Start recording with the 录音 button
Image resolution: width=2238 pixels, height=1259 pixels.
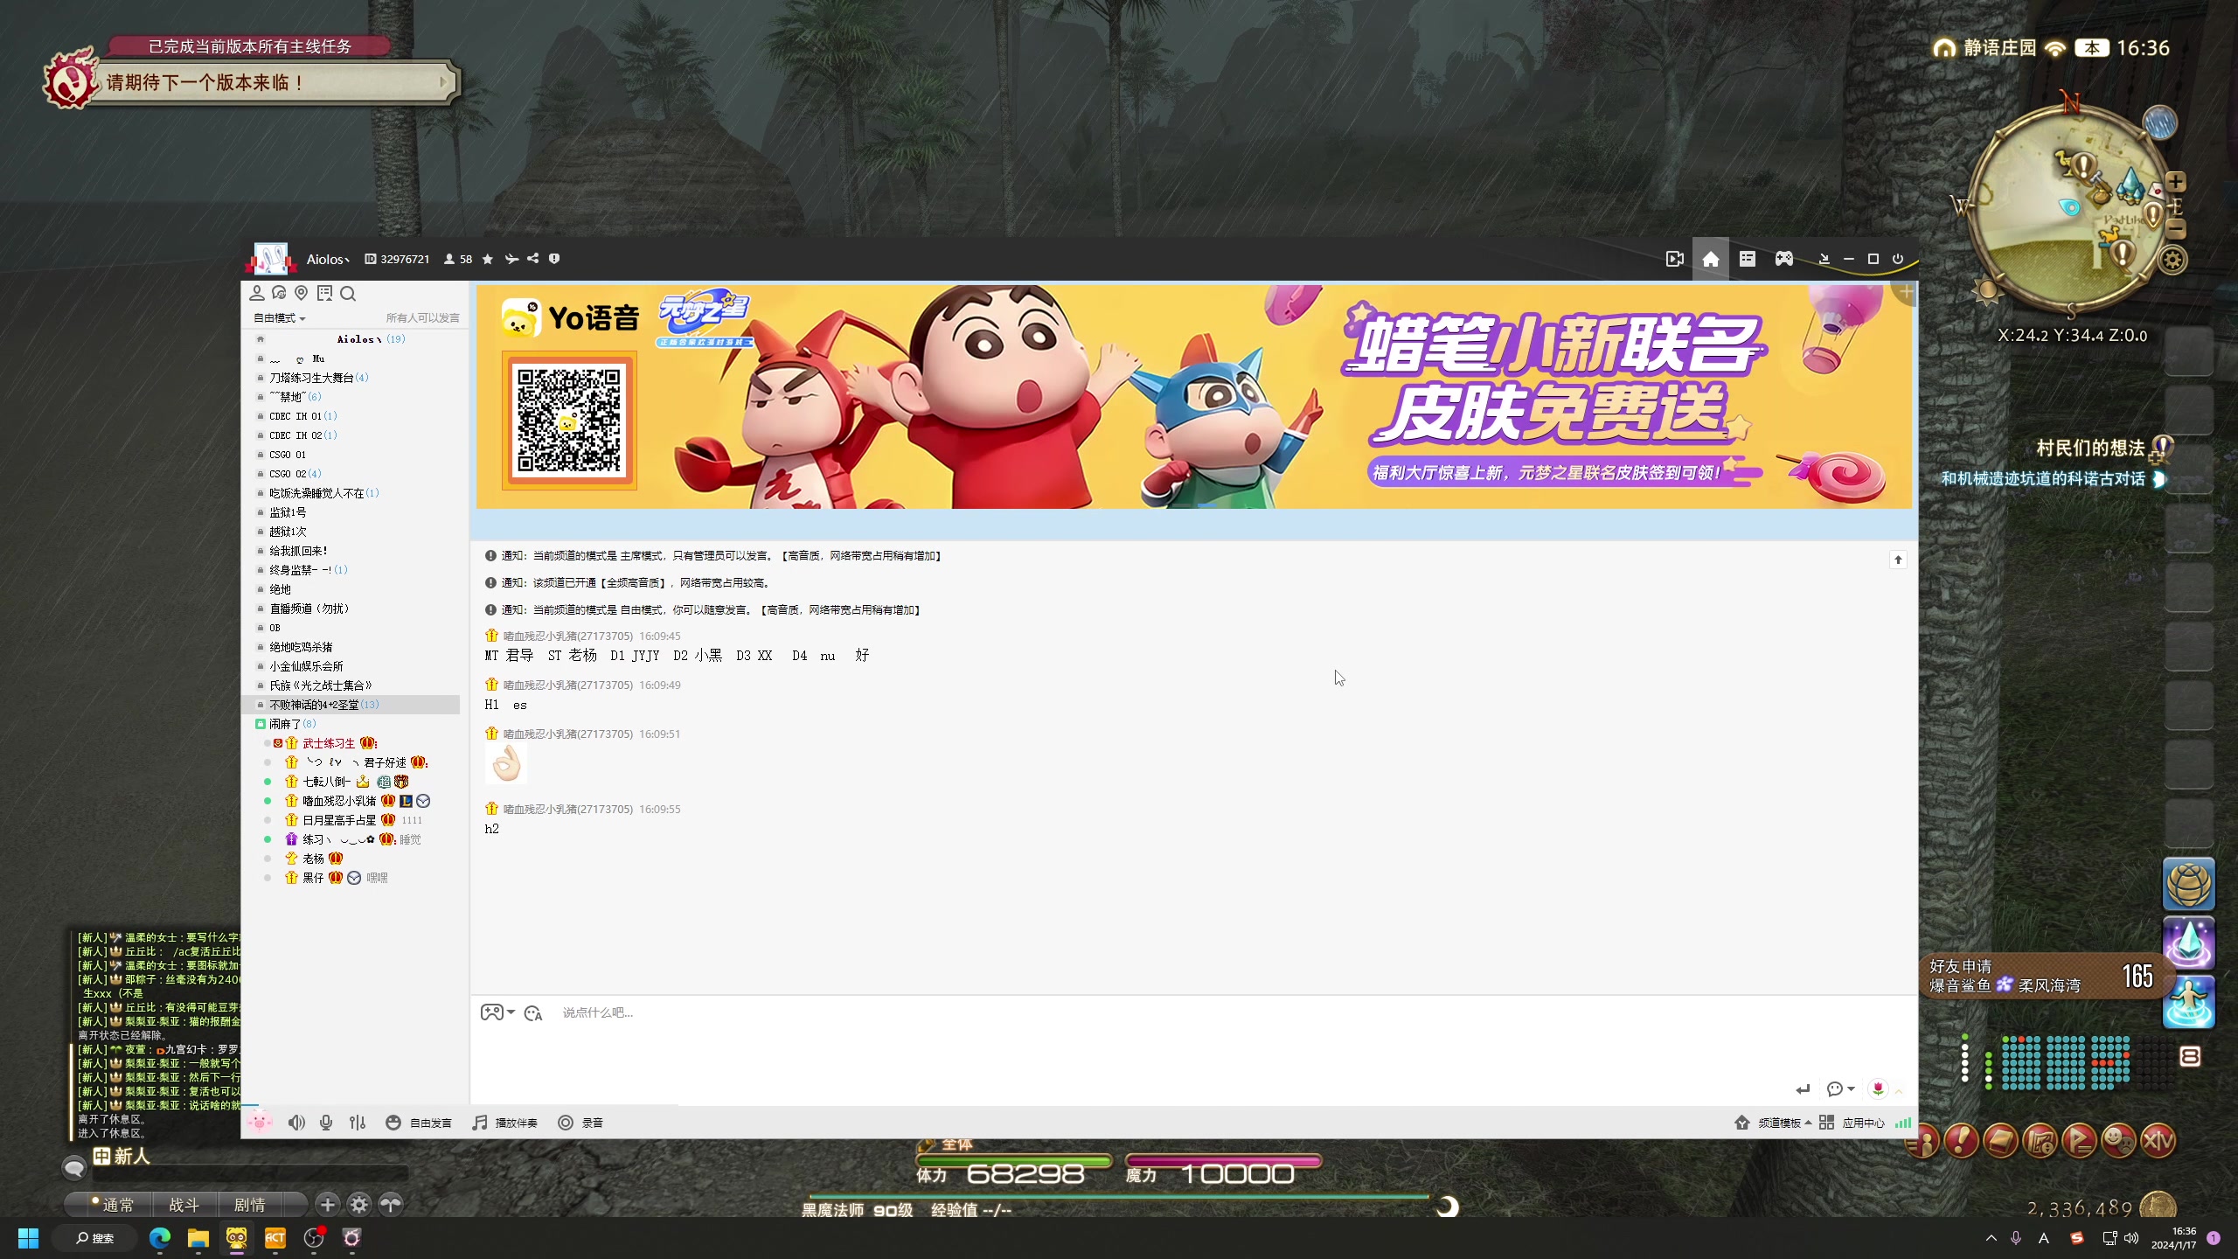coord(580,1123)
